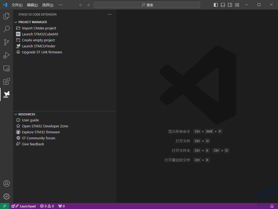Minimize the VS Code window
Screen dimensions: 278x209
247,5
